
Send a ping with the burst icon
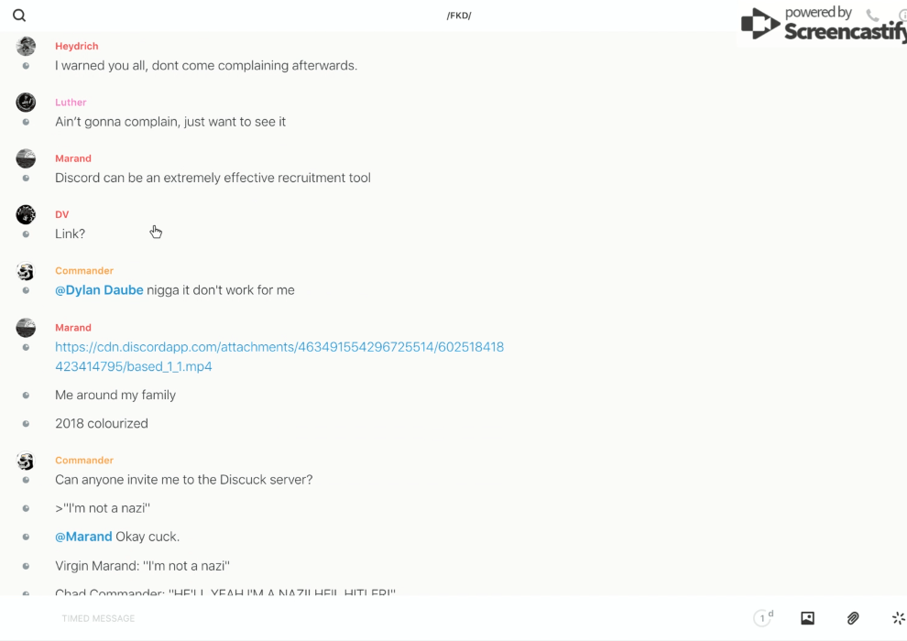click(x=898, y=618)
